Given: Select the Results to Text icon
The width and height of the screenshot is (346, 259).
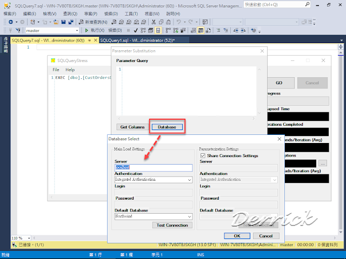Looking at the screenshot, I should click(x=194, y=30).
